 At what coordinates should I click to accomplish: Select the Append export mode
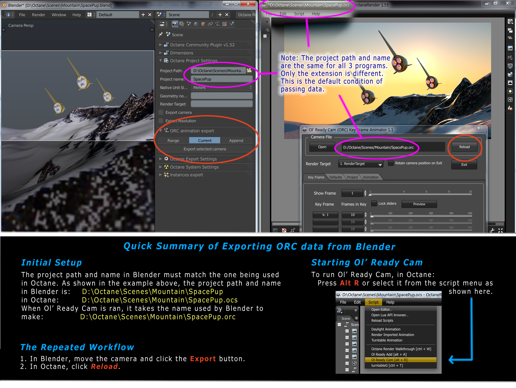(x=236, y=140)
